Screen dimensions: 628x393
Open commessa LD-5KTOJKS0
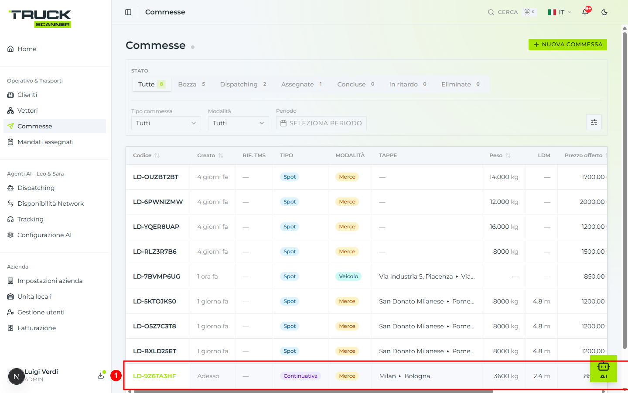(x=154, y=301)
